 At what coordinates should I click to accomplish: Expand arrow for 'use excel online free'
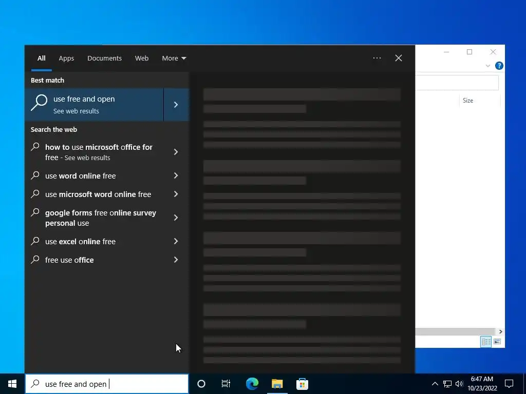pyautogui.click(x=176, y=241)
